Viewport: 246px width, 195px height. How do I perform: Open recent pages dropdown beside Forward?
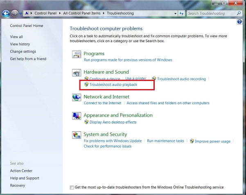(20, 13)
